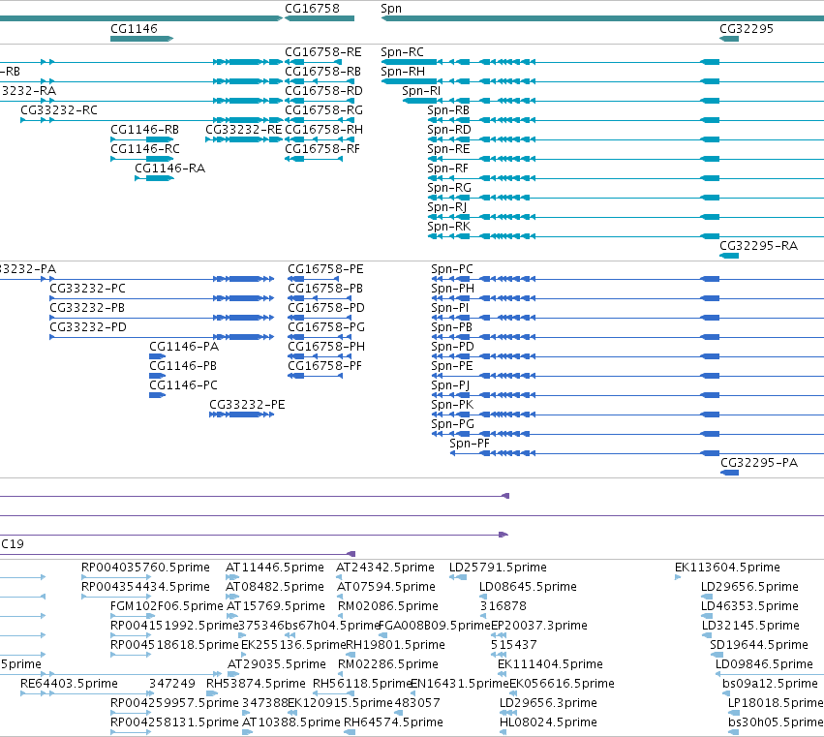
Task: Select the Spn-RH transcript label
Action: [x=403, y=72]
